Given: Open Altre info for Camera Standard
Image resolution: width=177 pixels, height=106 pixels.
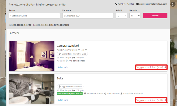Looking at the screenshot, I should click(x=63, y=67).
